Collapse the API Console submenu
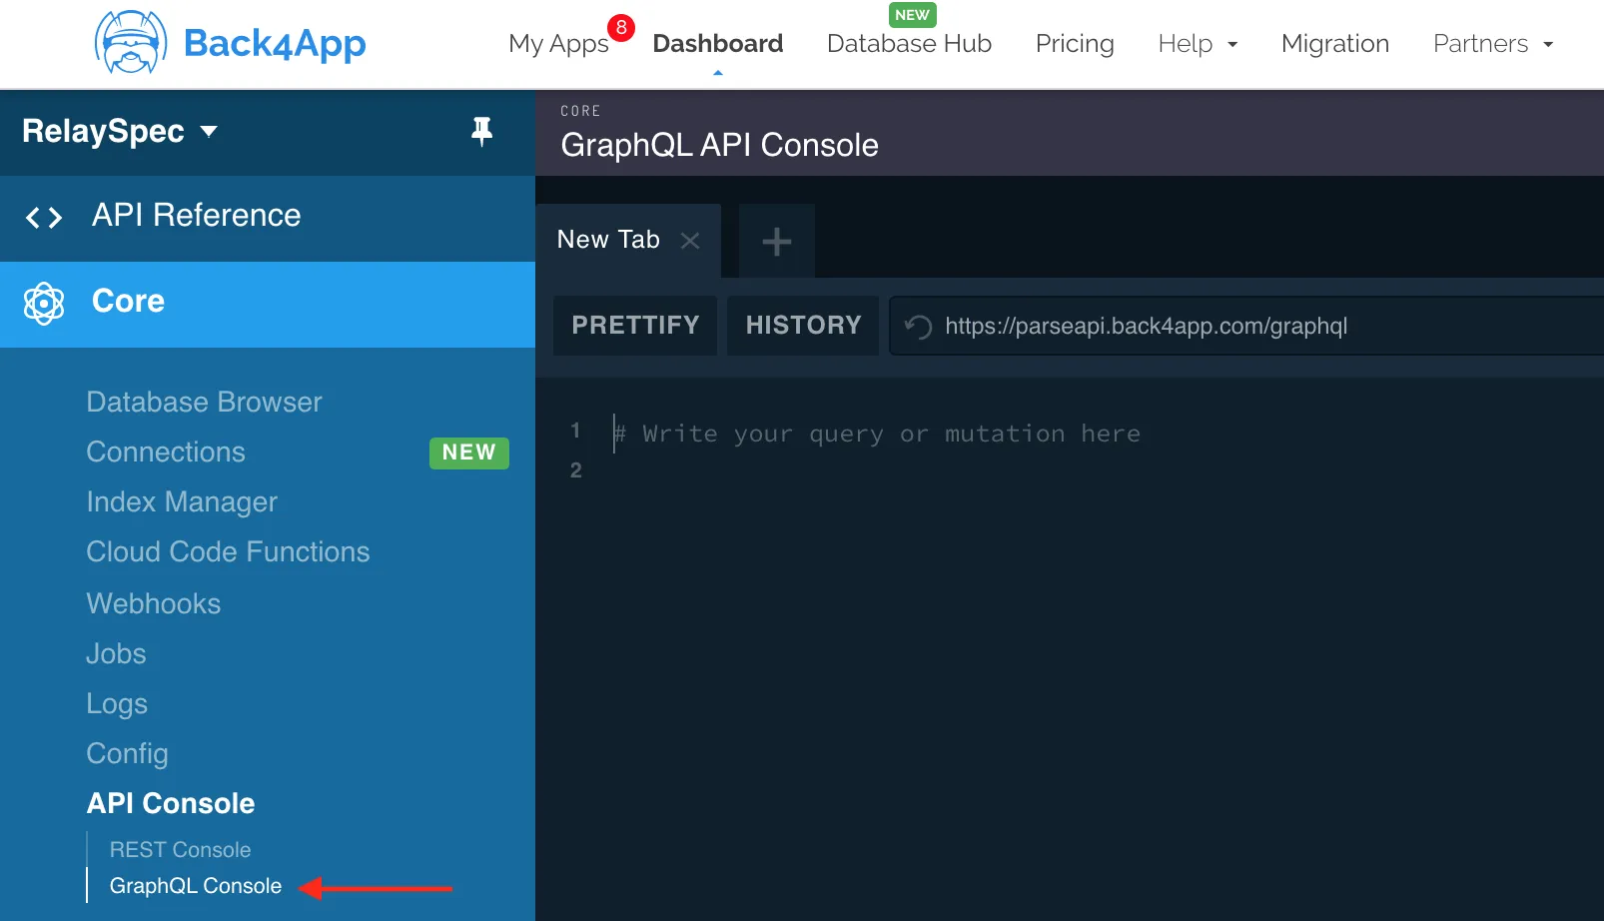The width and height of the screenshot is (1604, 921). [171, 803]
